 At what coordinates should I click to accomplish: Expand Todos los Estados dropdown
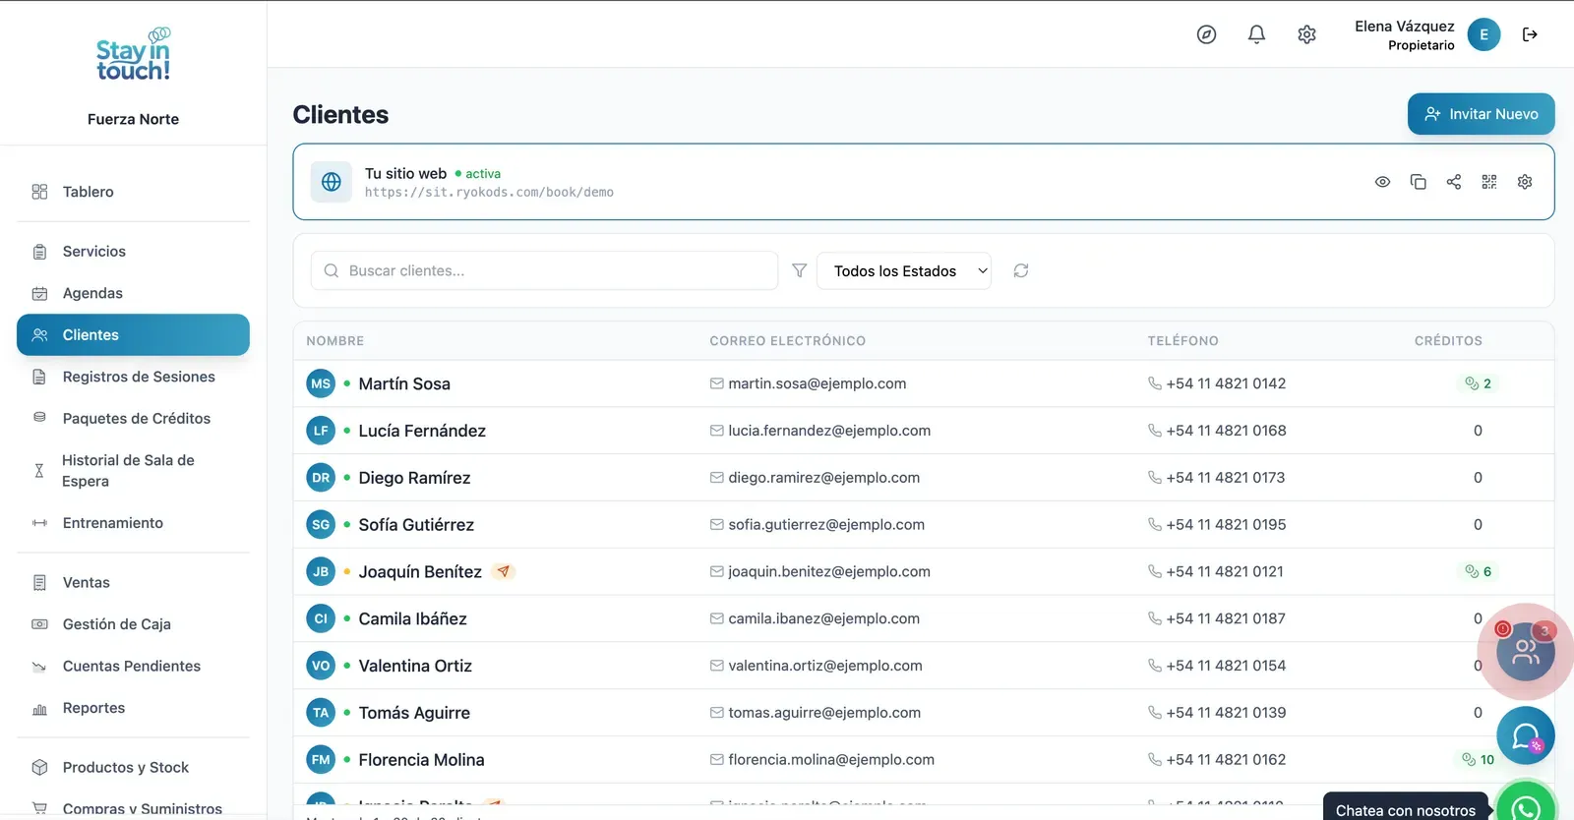[x=904, y=270]
